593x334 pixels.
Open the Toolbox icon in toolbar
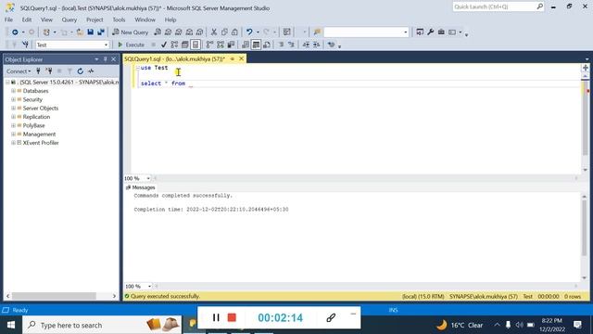441,32
